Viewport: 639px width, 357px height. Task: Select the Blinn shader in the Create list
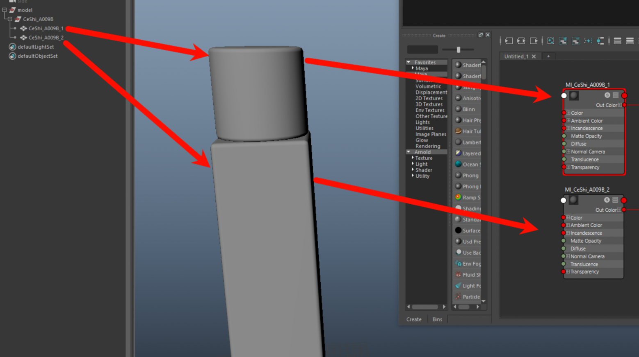pos(468,109)
